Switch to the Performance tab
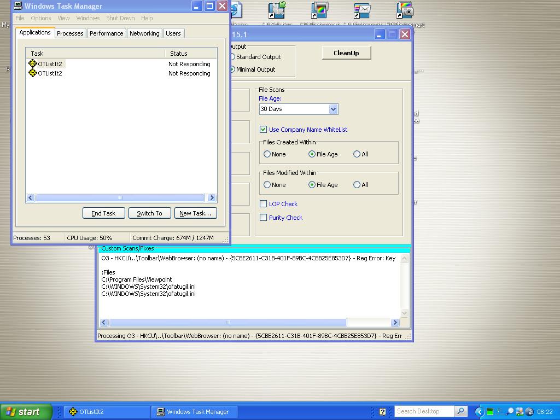This screenshot has height=420, width=560. tap(107, 33)
